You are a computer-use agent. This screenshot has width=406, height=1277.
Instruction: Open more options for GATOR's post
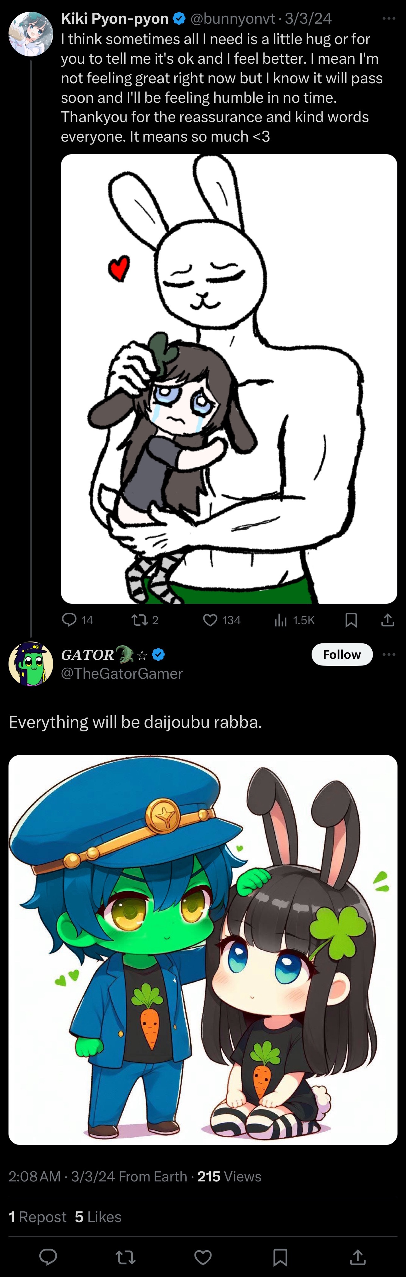coord(389,654)
